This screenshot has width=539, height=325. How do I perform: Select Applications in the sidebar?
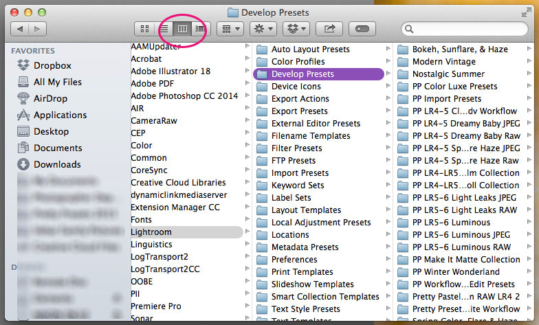point(60,115)
